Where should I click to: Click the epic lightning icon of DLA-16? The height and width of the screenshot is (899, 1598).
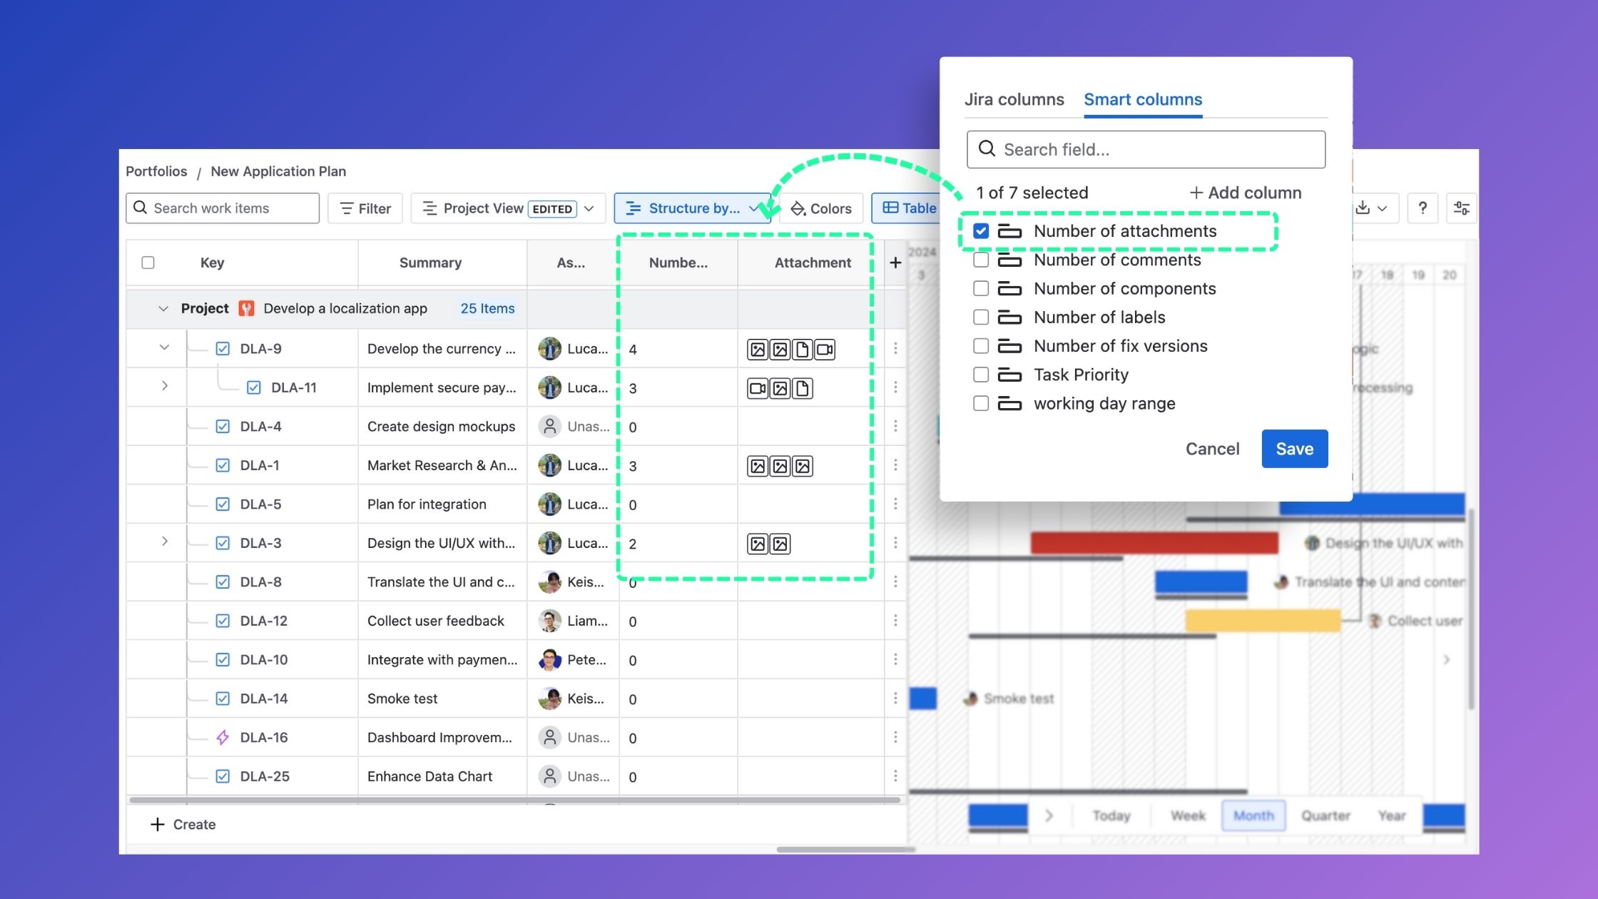tap(223, 737)
